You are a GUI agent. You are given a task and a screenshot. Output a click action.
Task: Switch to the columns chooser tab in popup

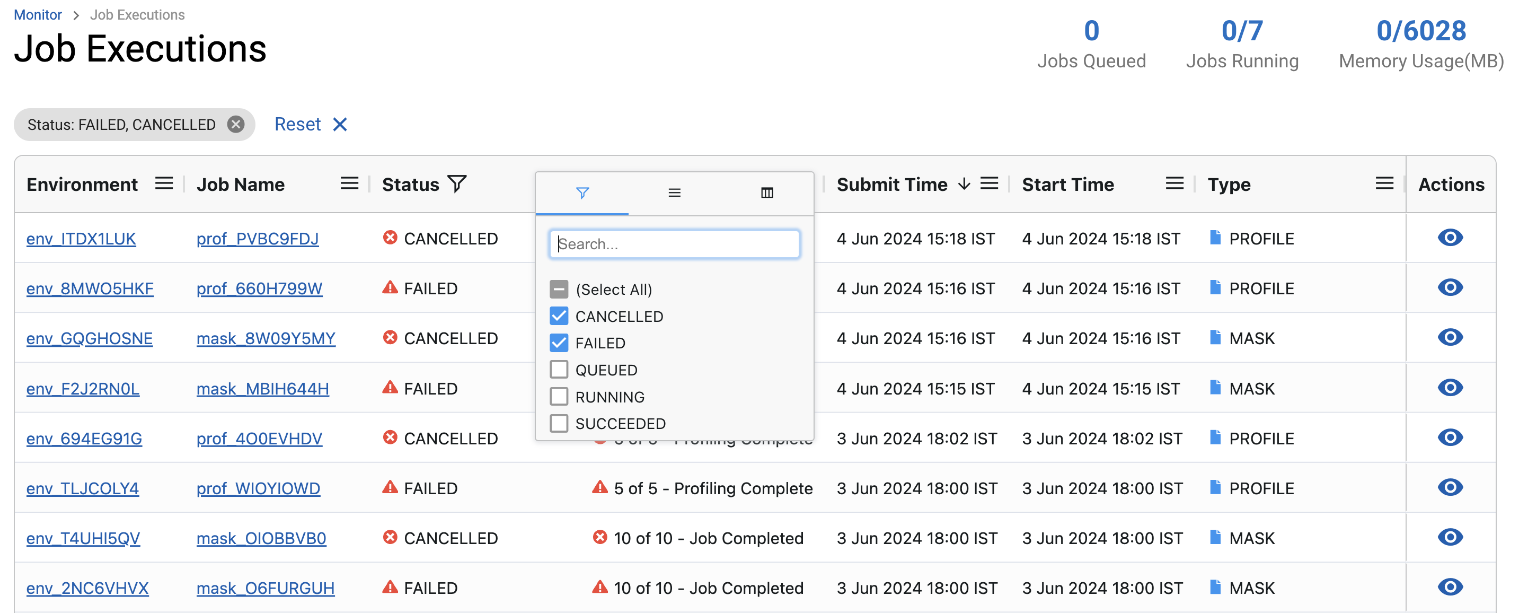tap(766, 193)
